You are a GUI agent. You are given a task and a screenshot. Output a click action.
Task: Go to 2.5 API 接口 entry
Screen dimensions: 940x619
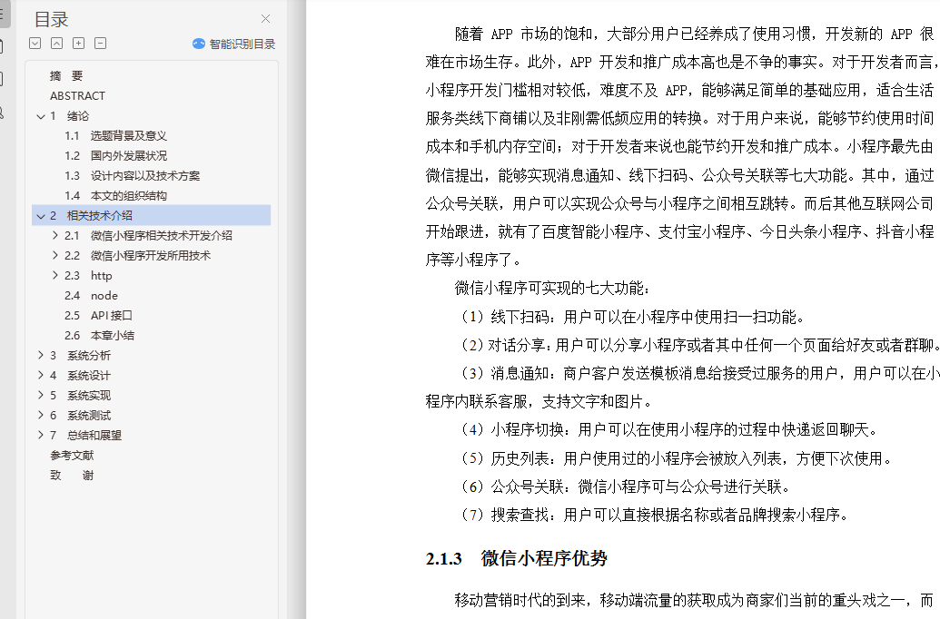tap(98, 315)
